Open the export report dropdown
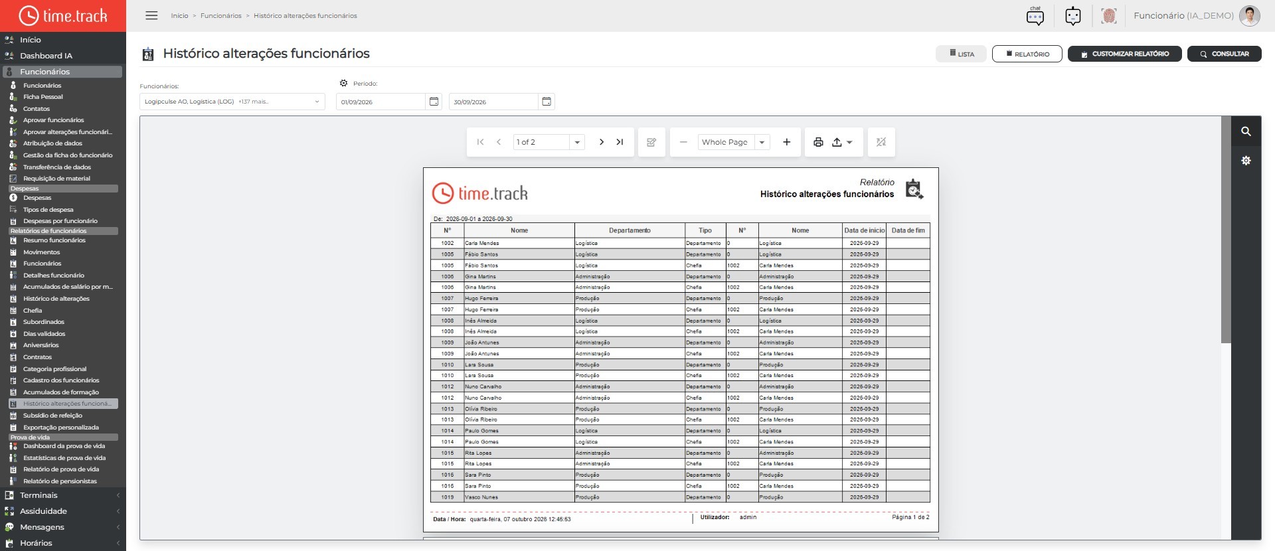1275x551 pixels. [x=841, y=142]
